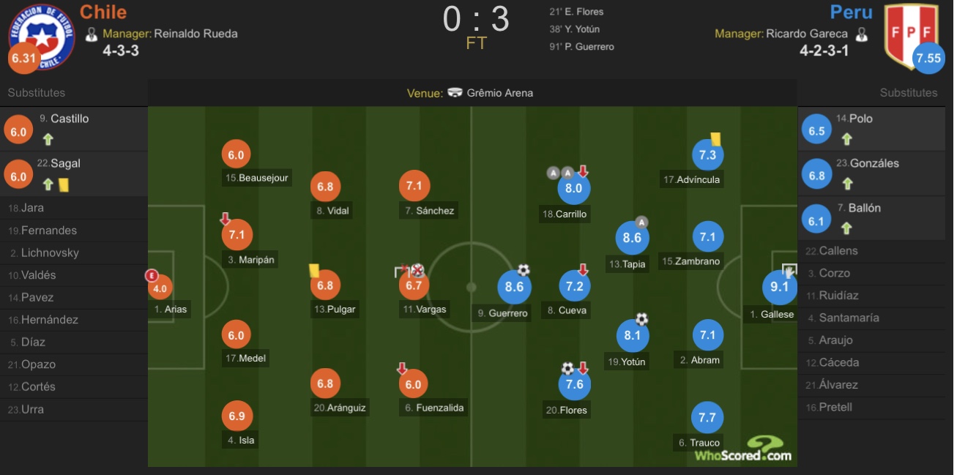Viewport: 957px width, 475px height.
Task: Select Sánchez's 7.1 rating circle
Action: click(414, 186)
